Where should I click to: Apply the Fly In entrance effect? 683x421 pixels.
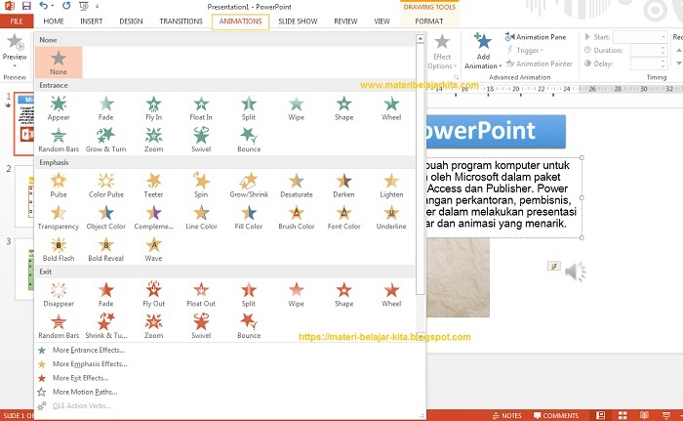153,108
